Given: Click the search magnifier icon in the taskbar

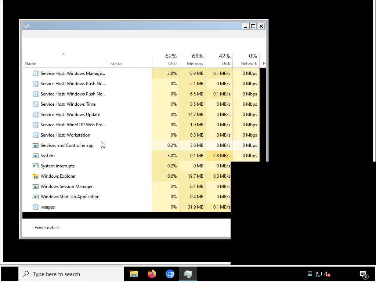Looking at the screenshot, I should [x=26, y=274].
